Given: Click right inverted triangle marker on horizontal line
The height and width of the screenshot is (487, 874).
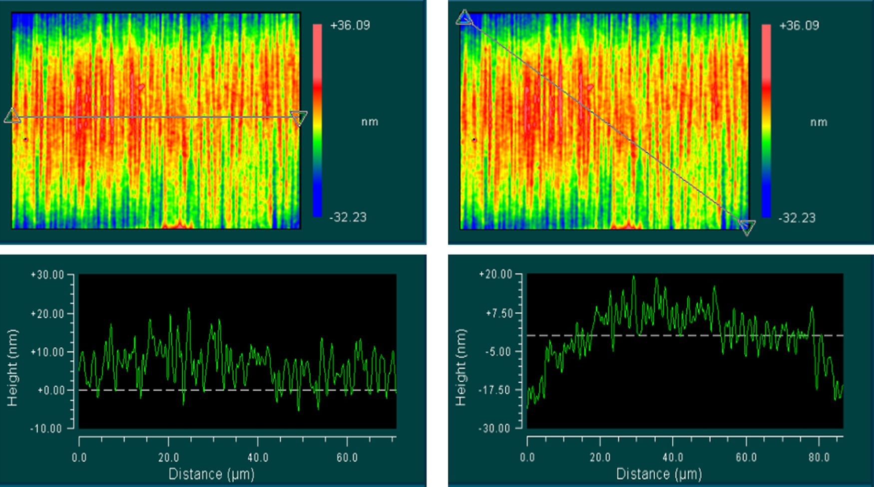Looking at the screenshot, I should (x=299, y=119).
